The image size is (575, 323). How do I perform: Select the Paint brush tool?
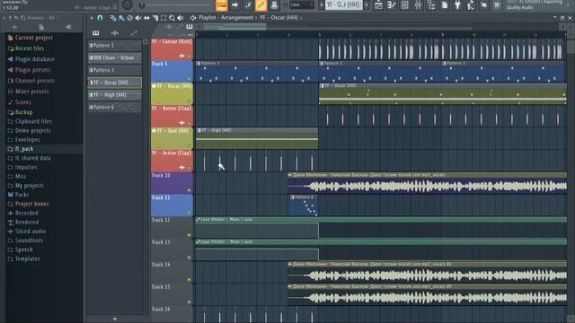[121, 18]
